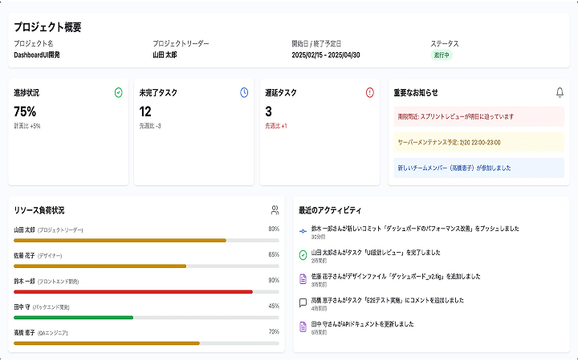
Task: Click the APIドキュメント updated activity text
Action: point(362,324)
